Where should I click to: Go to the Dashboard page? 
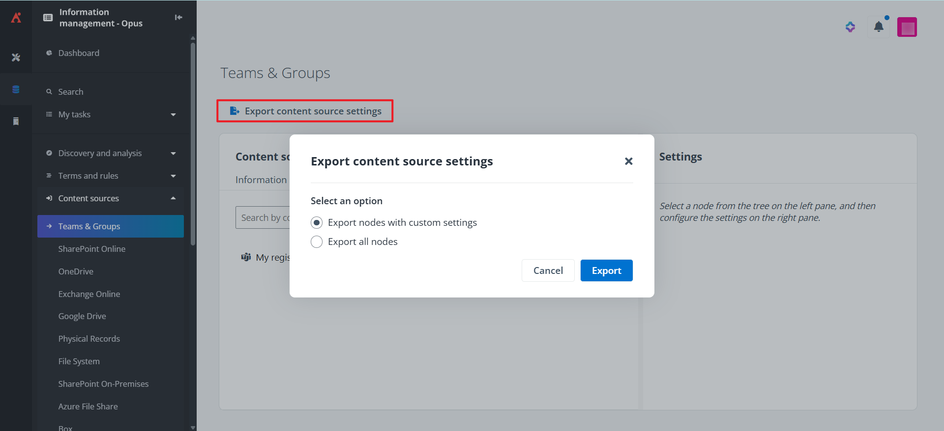(79, 53)
